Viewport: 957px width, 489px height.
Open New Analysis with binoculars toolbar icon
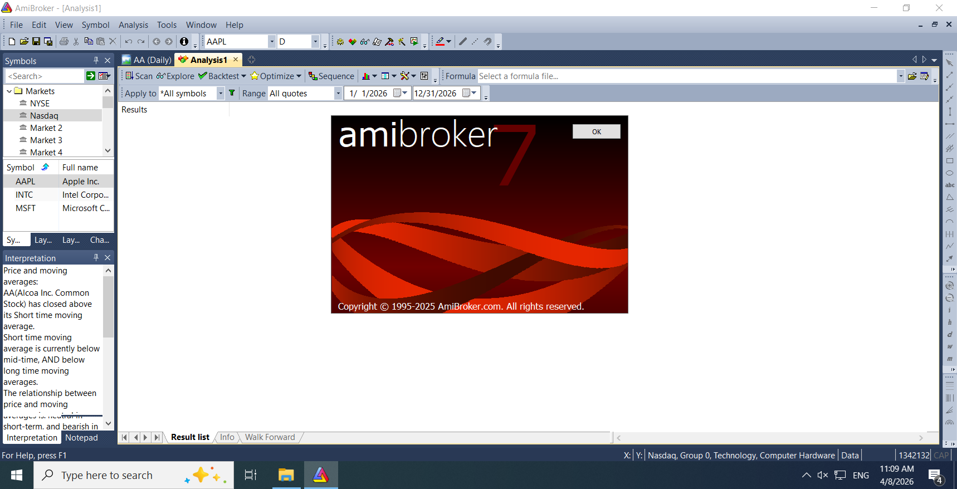tap(365, 41)
